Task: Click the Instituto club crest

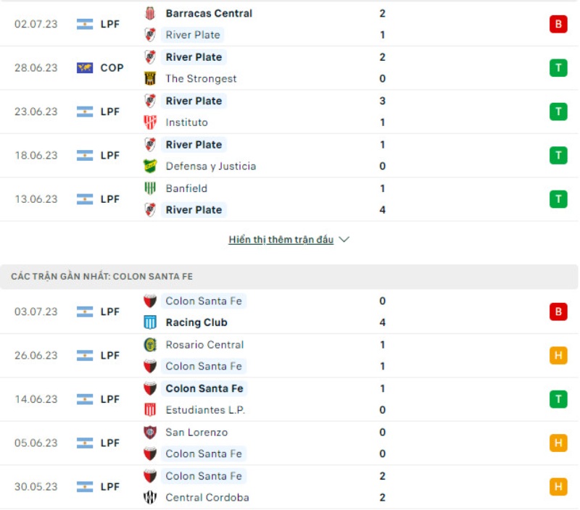Action: tap(151, 123)
